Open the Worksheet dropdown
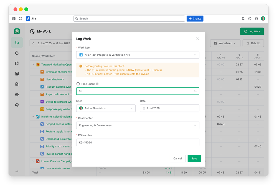This screenshot has width=277, height=185. [225, 43]
